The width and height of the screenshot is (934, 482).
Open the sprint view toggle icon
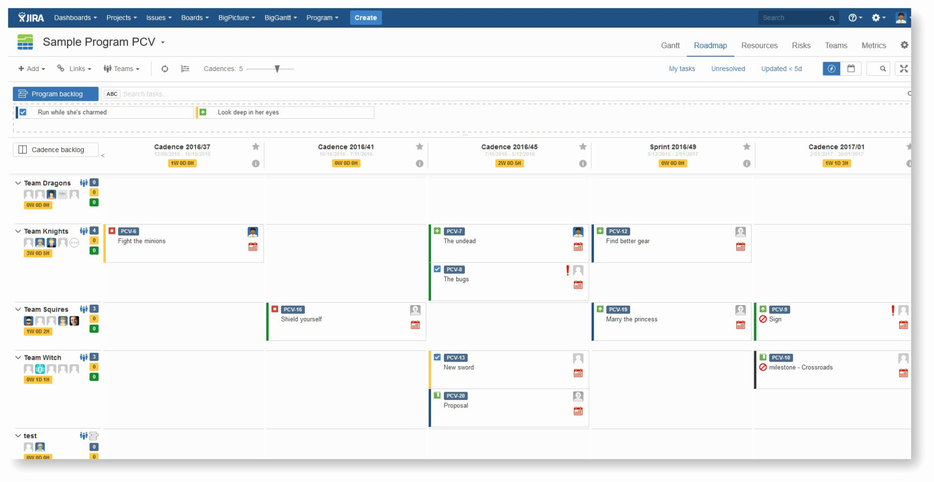(x=185, y=69)
